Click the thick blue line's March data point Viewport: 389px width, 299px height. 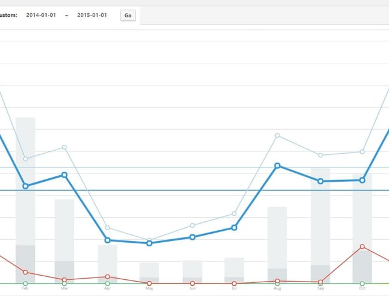click(64, 175)
